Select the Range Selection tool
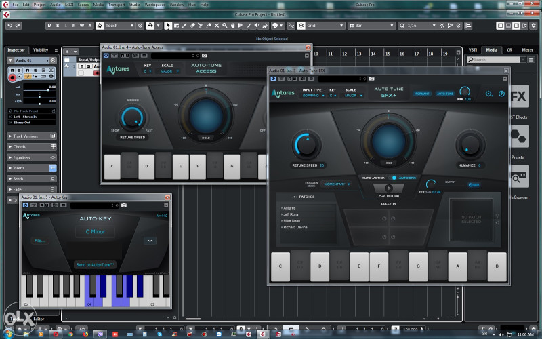542x339 pixels. [176, 26]
